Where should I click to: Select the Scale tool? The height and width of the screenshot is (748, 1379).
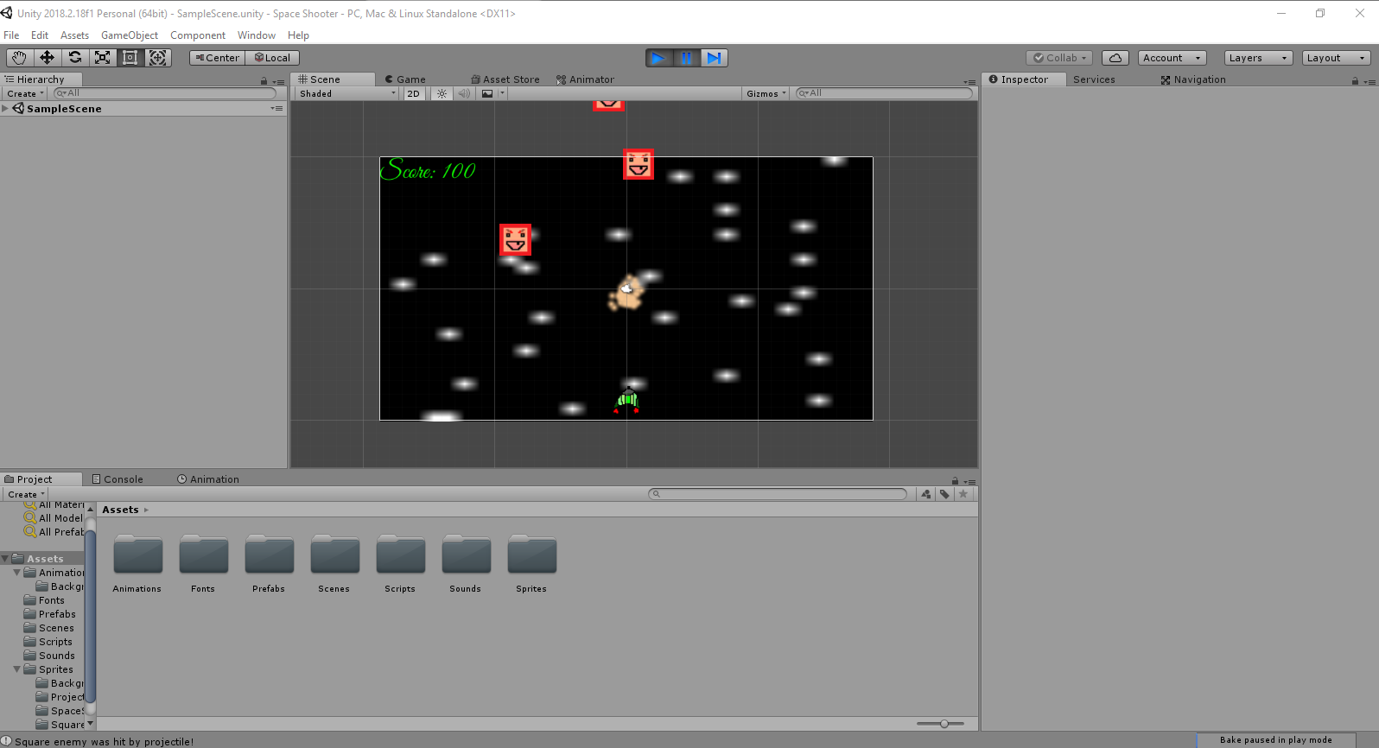point(102,58)
